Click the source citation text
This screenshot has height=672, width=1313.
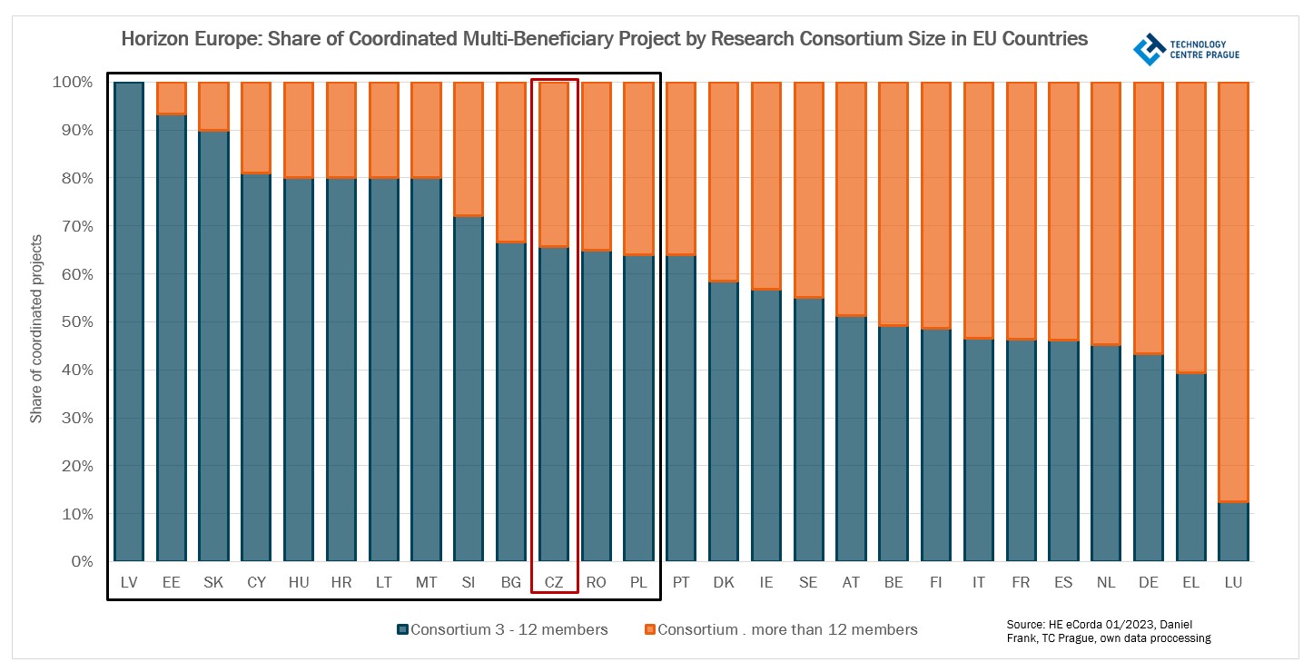(x=1108, y=632)
